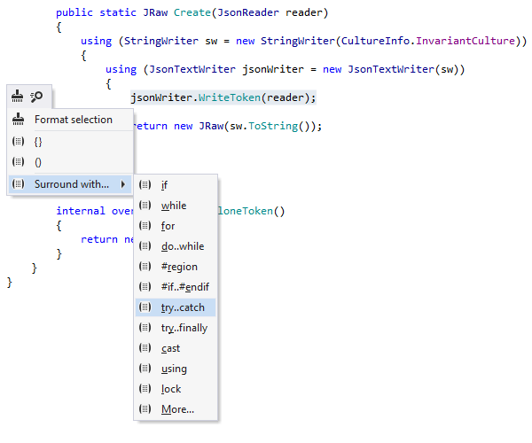Surround the selection with lock
This screenshot has height=443, width=532.
[x=170, y=389]
